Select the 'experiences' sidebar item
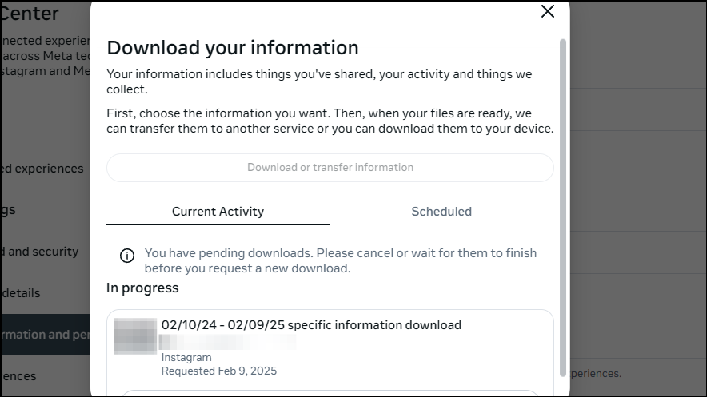The image size is (707, 397). (x=42, y=169)
